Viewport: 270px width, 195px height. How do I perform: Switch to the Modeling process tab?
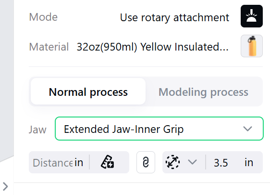[203, 92]
